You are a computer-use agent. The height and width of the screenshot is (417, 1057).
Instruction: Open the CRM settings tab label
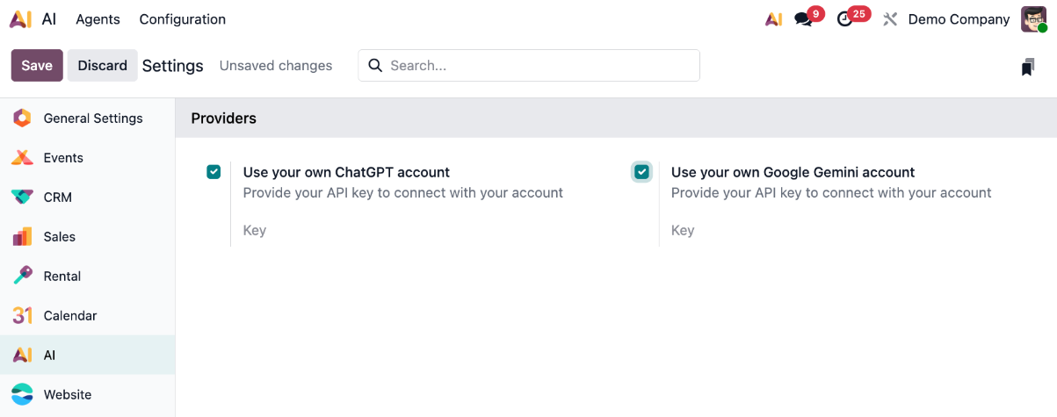coord(58,198)
